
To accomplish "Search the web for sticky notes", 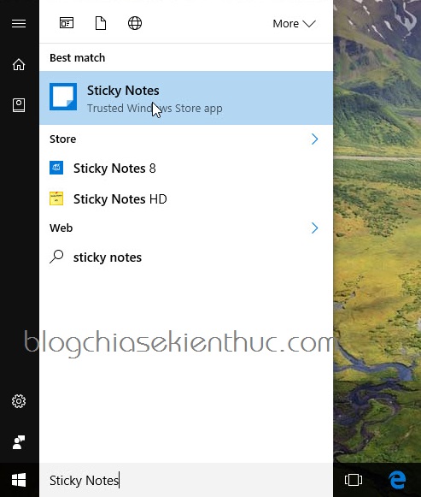I will click(x=186, y=257).
